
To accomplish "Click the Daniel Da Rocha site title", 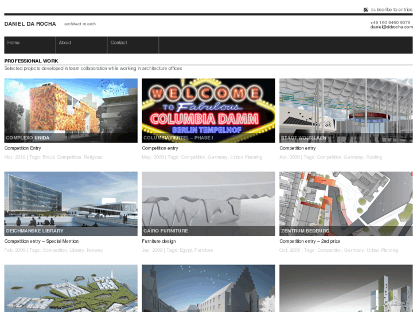I will 30,24.
